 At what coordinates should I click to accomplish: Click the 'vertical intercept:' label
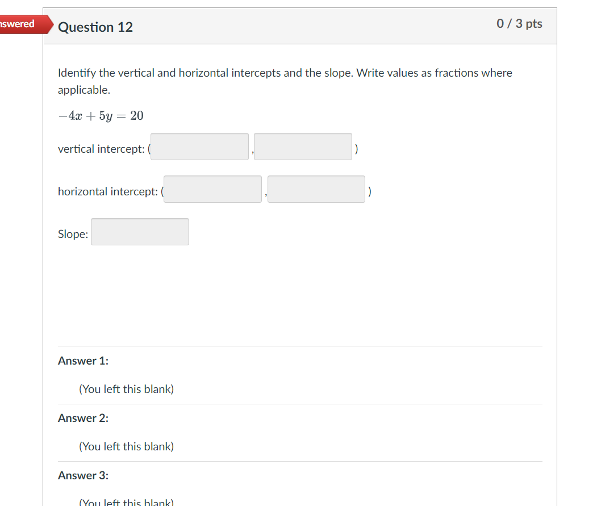[101, 149]
